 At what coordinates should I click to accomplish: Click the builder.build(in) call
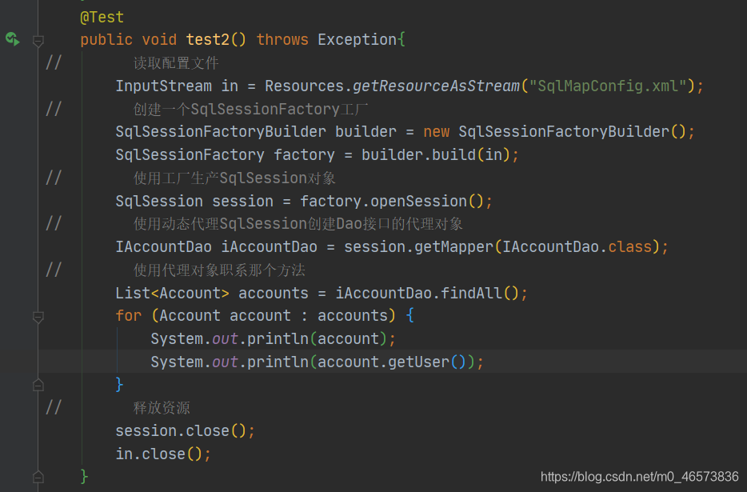point(435,155)
